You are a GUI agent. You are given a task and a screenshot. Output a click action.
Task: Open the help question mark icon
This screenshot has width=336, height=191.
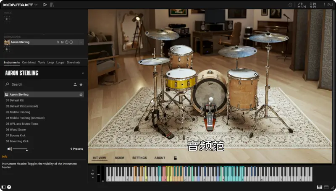pyautogui.click(x=9, y=187)
